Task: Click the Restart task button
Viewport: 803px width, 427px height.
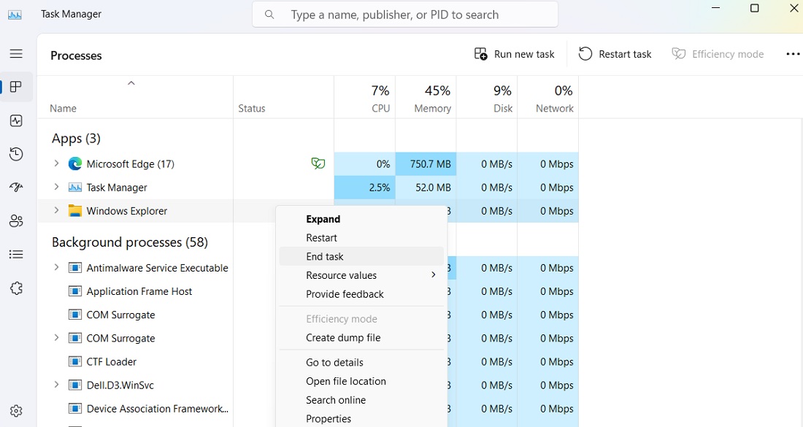Action: click(615, 53)
